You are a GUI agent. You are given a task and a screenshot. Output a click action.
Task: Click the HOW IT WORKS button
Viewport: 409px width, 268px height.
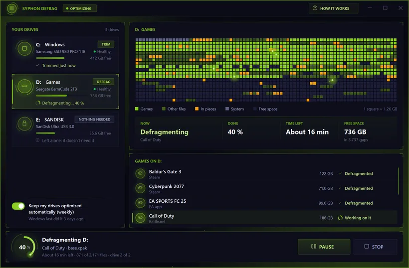pos(333,8)
